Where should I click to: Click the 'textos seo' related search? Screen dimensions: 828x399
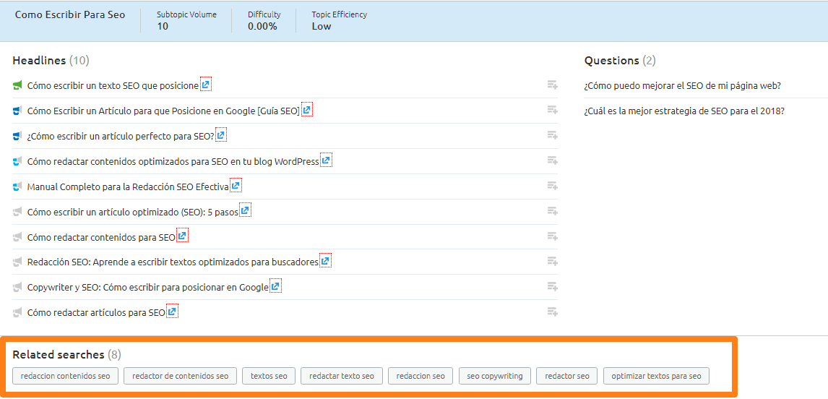[x=269, y=376]
